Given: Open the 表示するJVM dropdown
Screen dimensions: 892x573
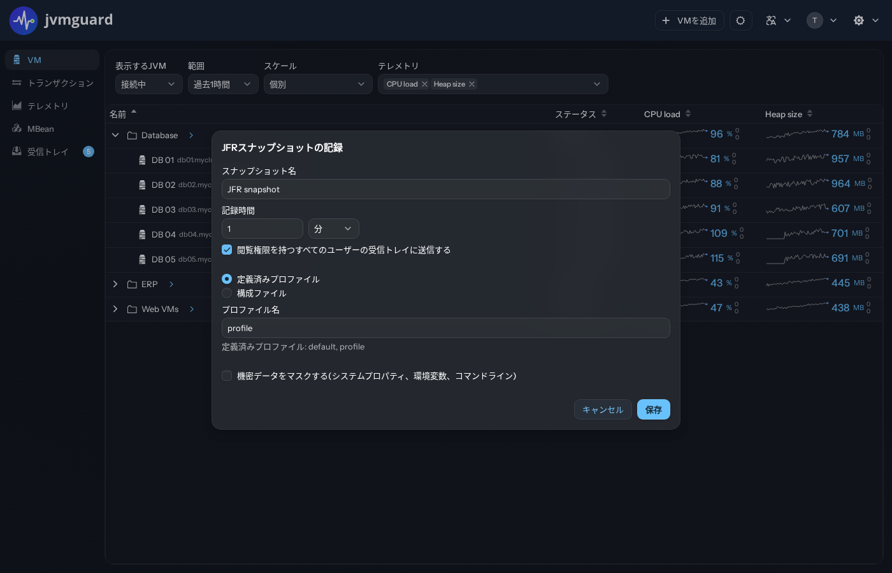Looking at the screenshot, I should pos(149,84).
